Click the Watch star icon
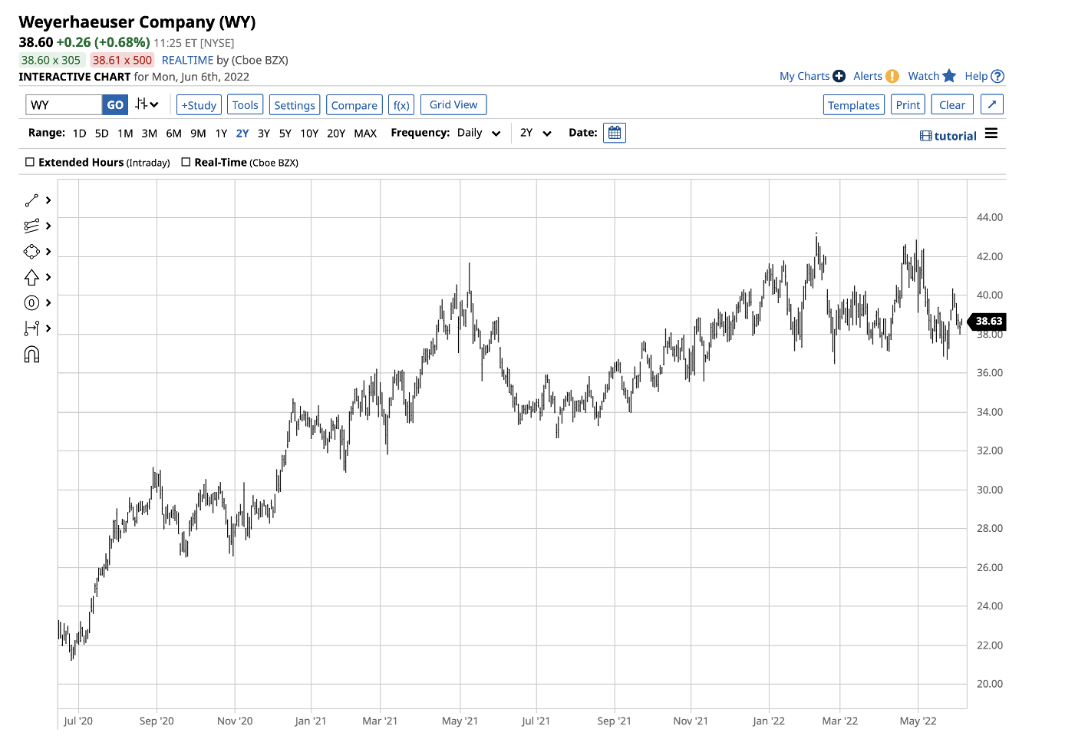1065x746 pixels. pyautogui.click(x=949, y=76)
